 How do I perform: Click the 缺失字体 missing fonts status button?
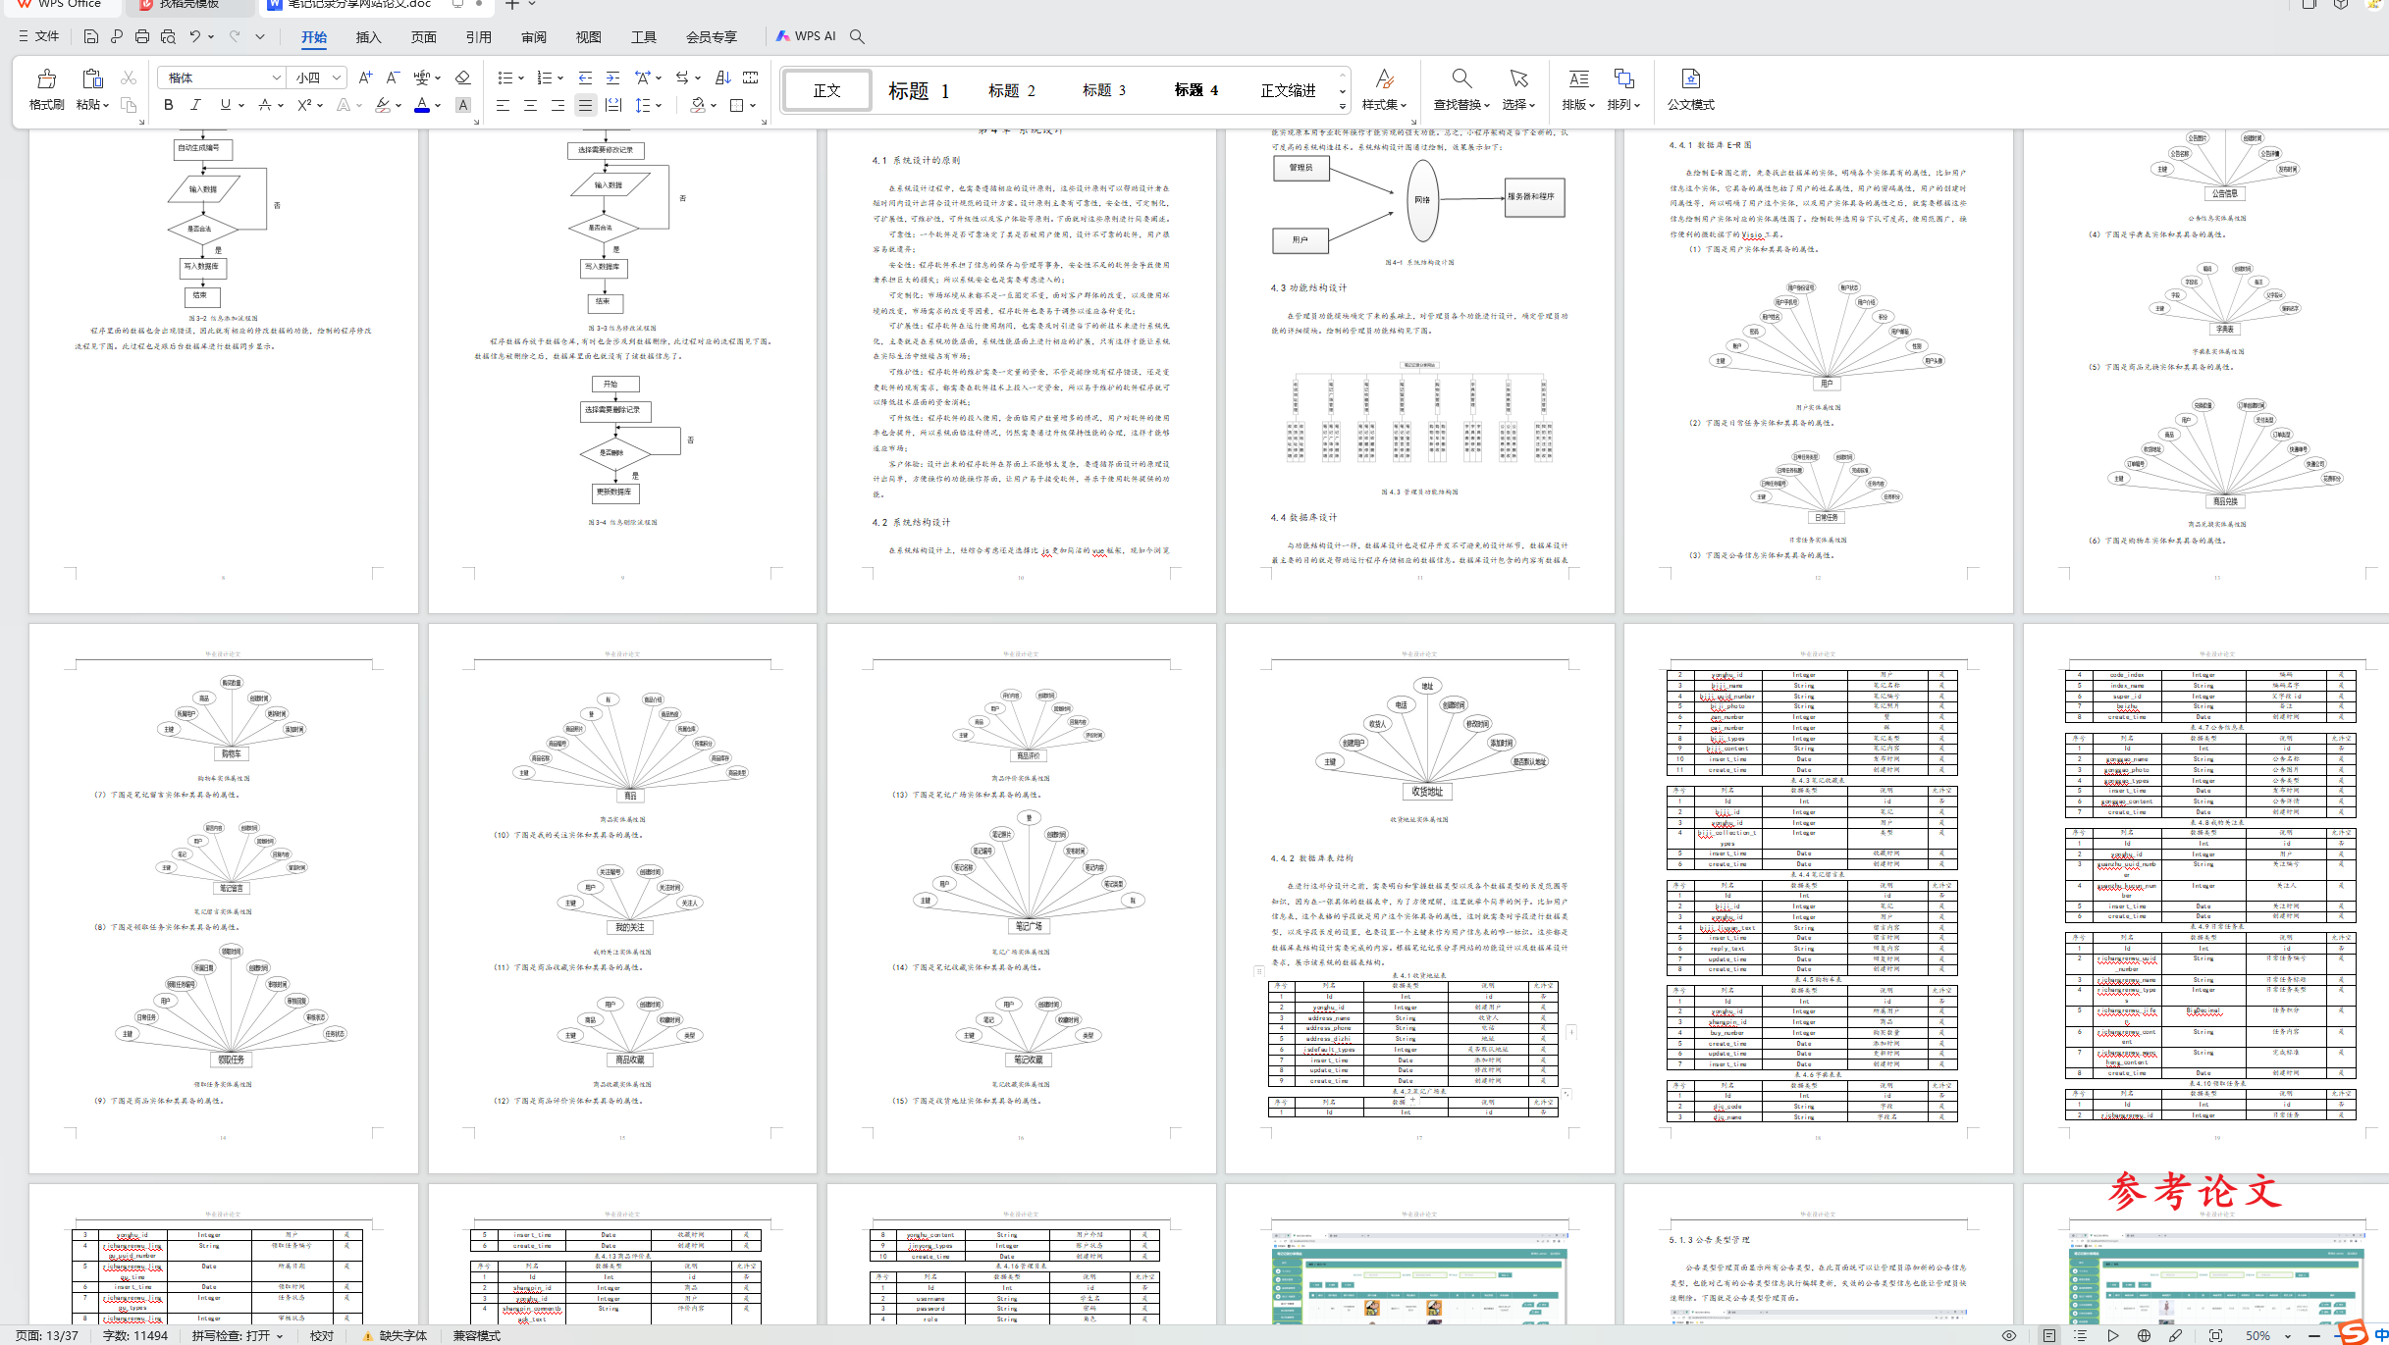coord(395,1335)
